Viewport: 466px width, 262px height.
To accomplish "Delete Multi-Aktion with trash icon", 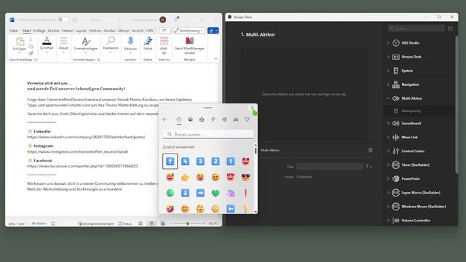I will coord(371,151).
